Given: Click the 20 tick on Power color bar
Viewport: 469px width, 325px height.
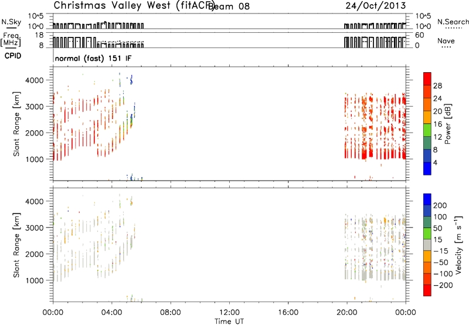Looking at the screenshot, I should tap(437, 111).
